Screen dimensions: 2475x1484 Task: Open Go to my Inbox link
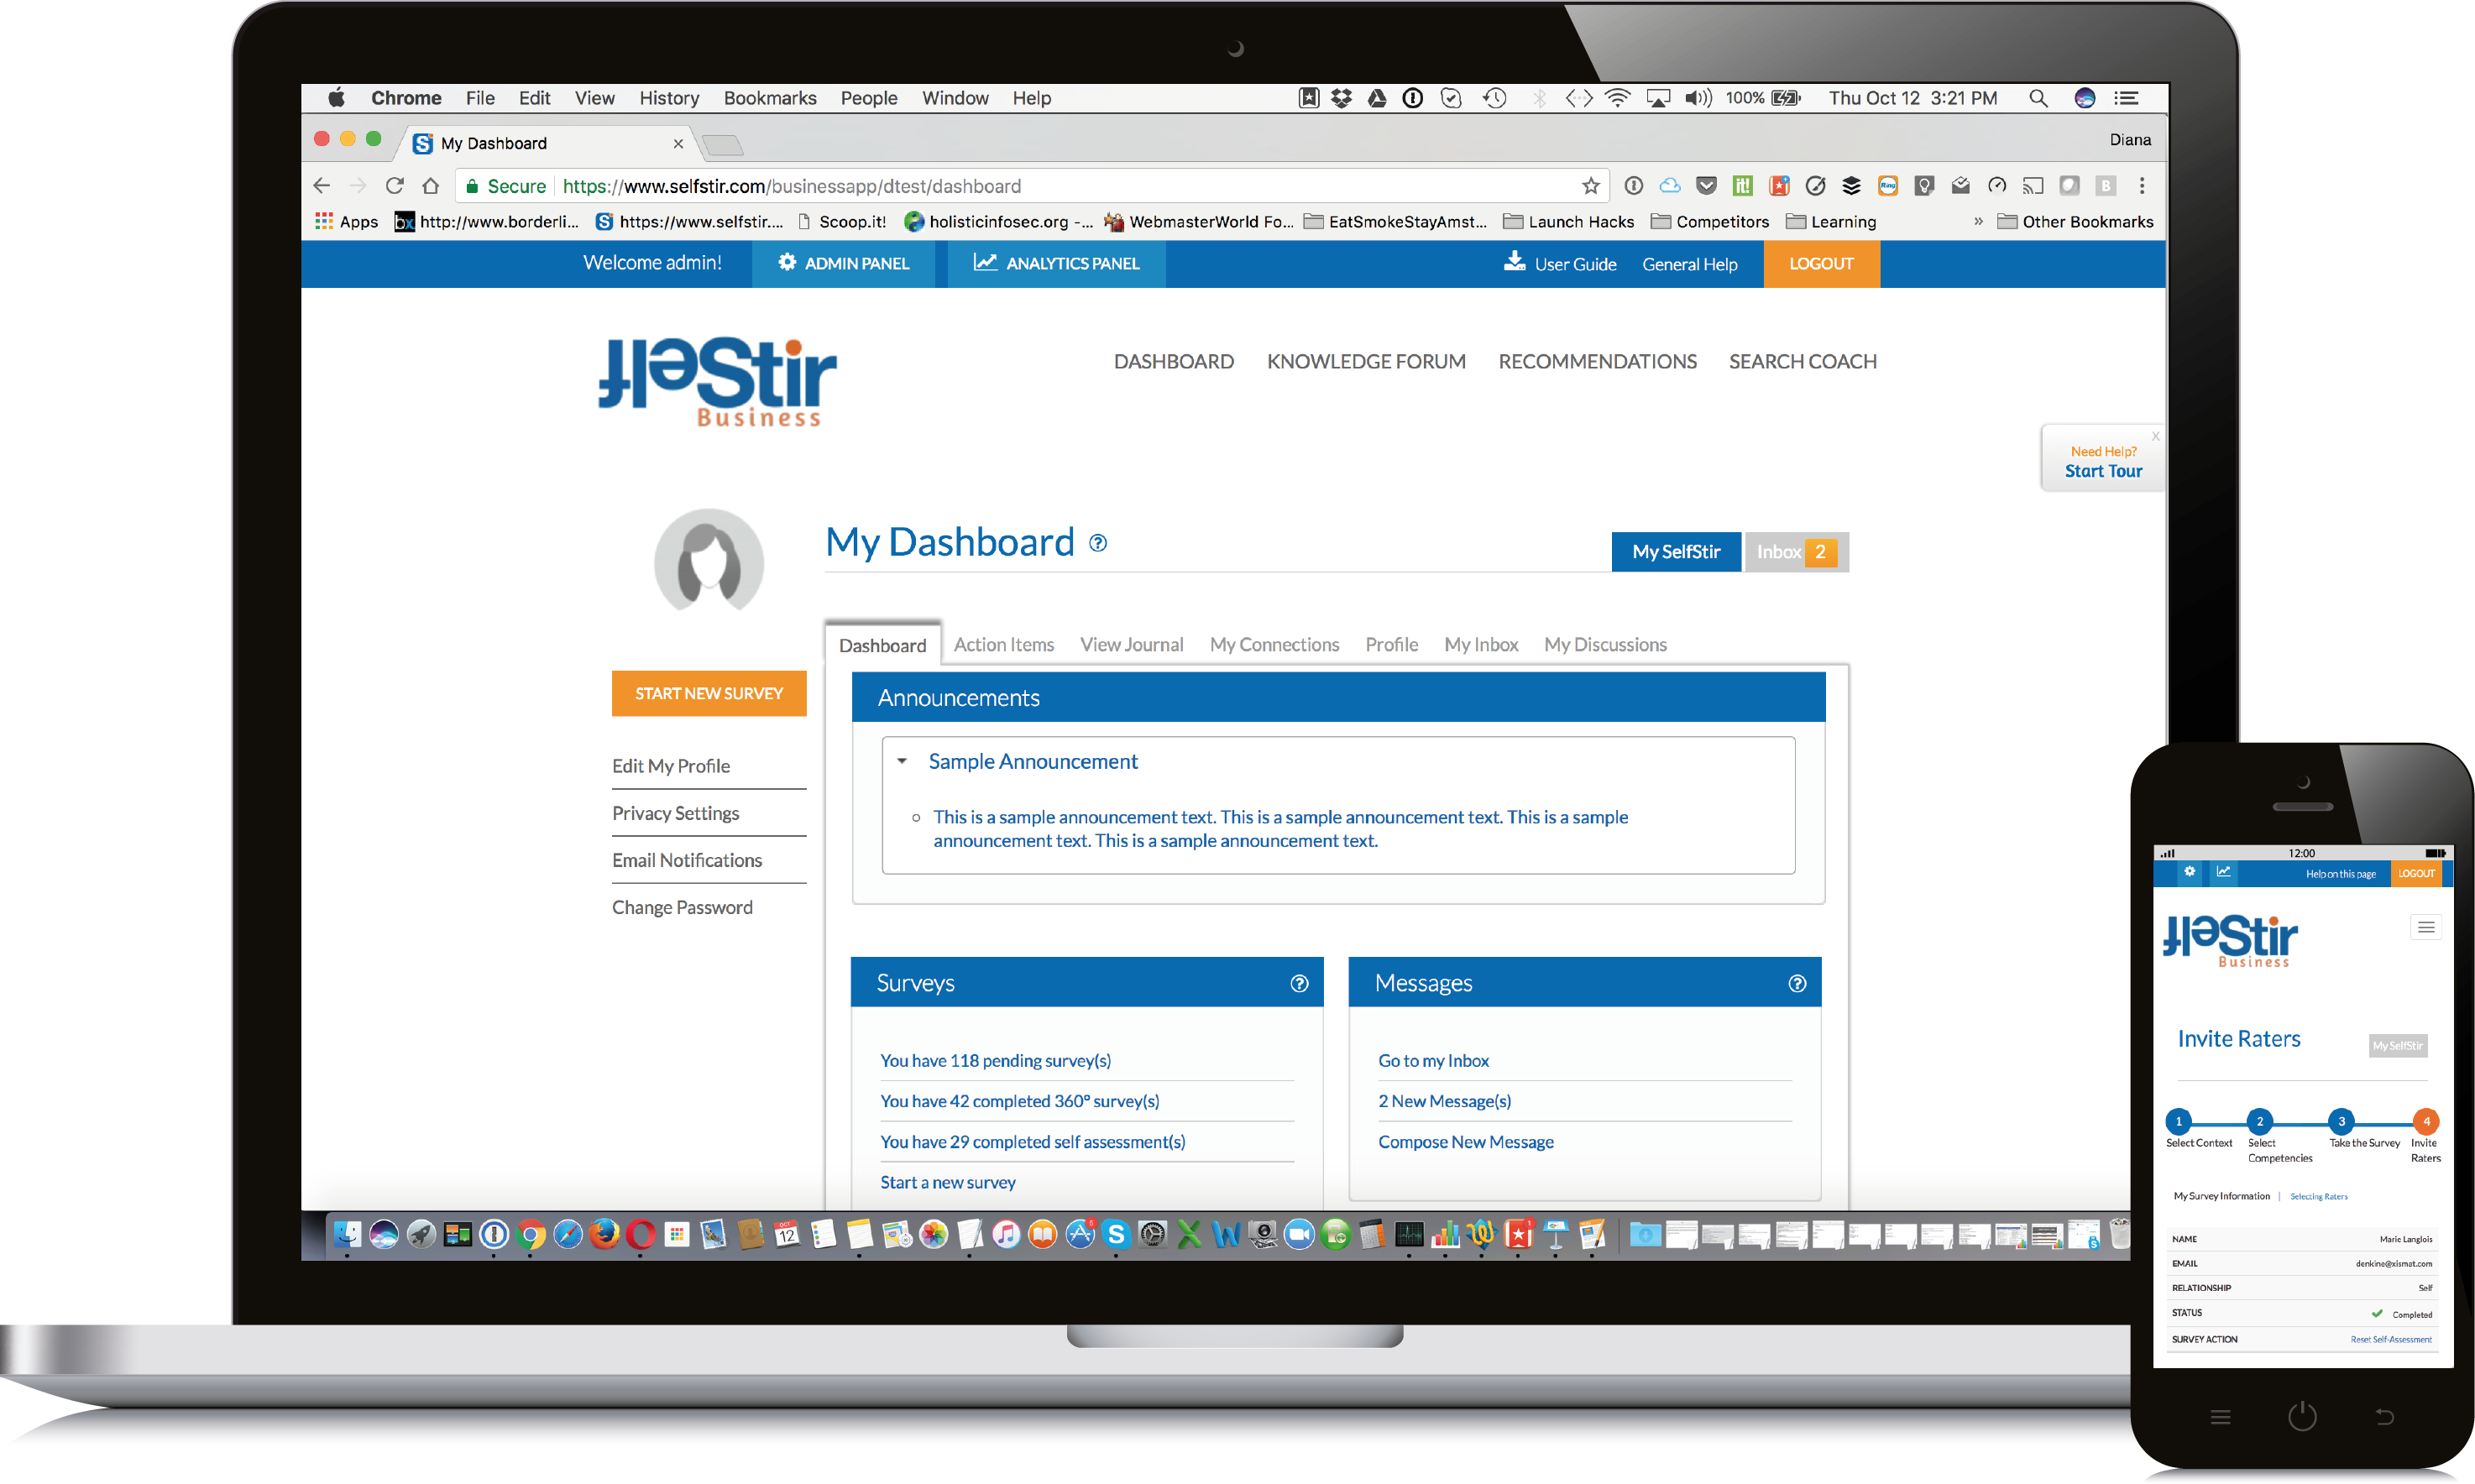[x=1433, y=1060]
